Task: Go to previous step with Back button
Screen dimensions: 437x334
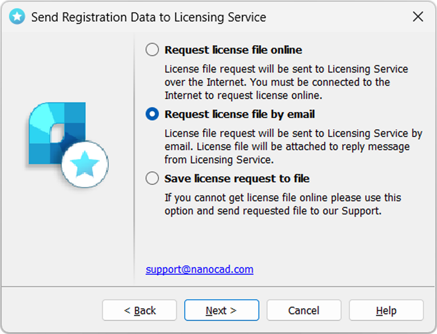Action: pyautogui.click(x=140, y=310)
